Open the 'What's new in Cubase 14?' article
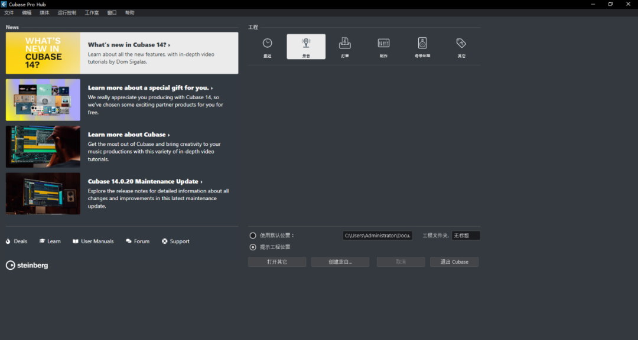Image resolution: width=638 pixels, height=340 pixels. tap(129, 45)
